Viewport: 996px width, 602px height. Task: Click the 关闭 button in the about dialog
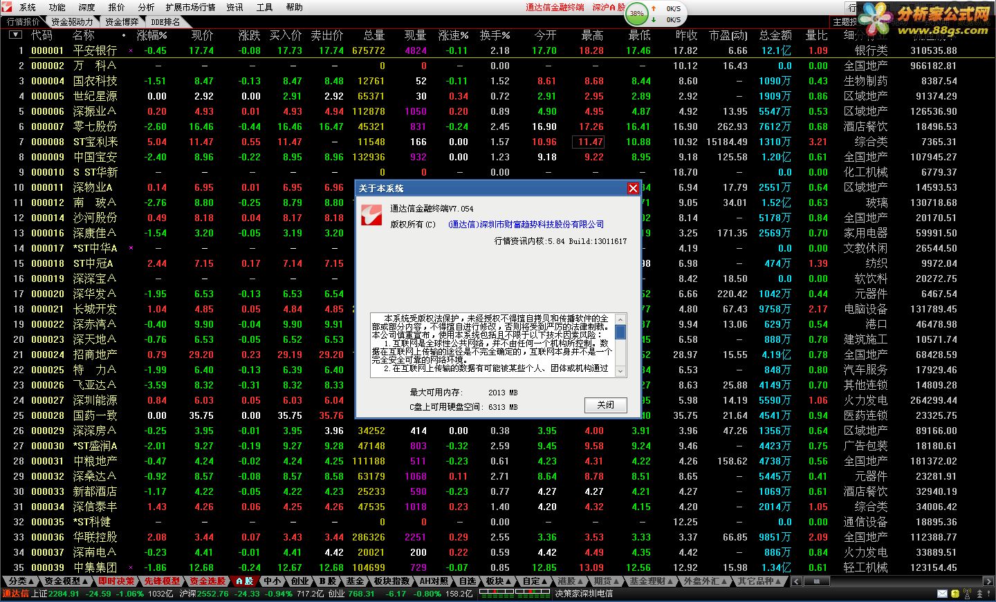(x=605, y=405)
